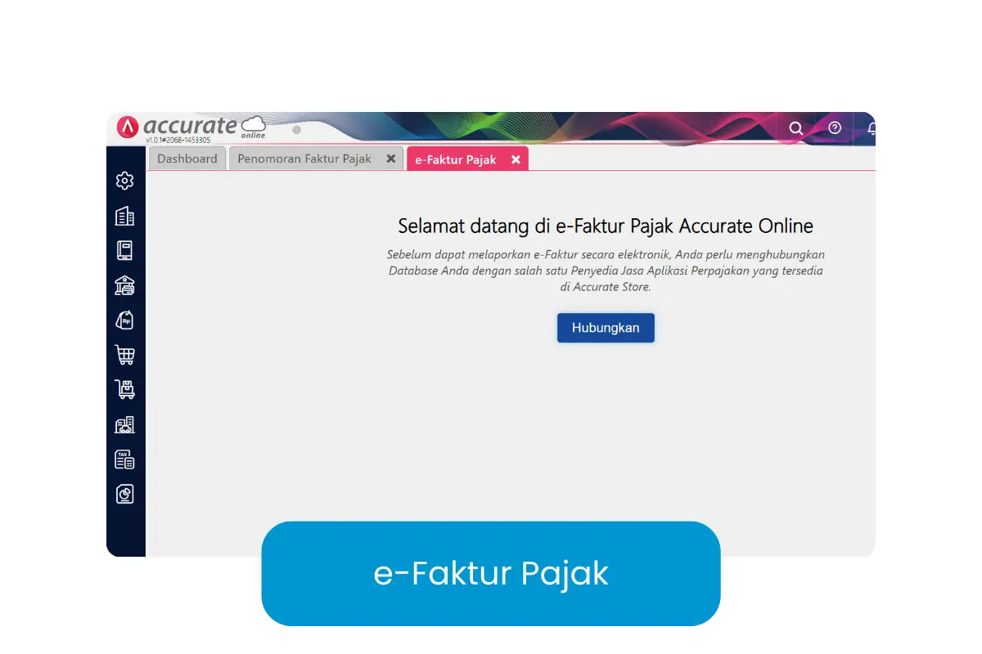Switch to the Dashboard tab

pos(187,159)
